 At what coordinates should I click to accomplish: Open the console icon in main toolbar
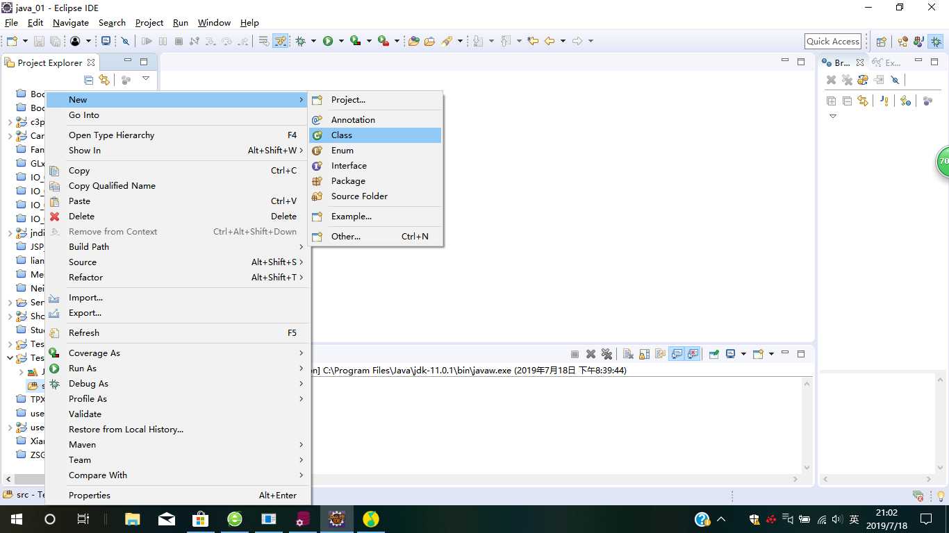(106, 41)
